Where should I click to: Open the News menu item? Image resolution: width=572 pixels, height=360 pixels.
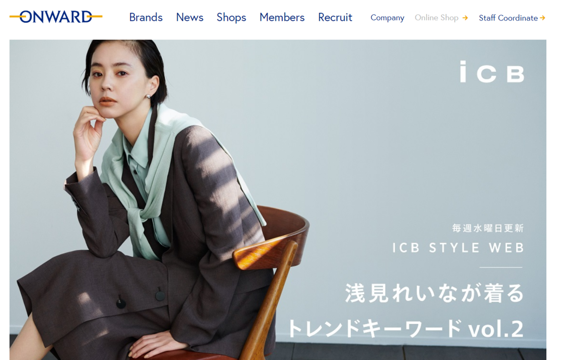coord(190,17)
